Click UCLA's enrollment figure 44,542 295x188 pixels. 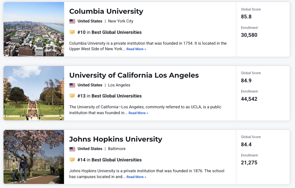click(x=249, y=99)
